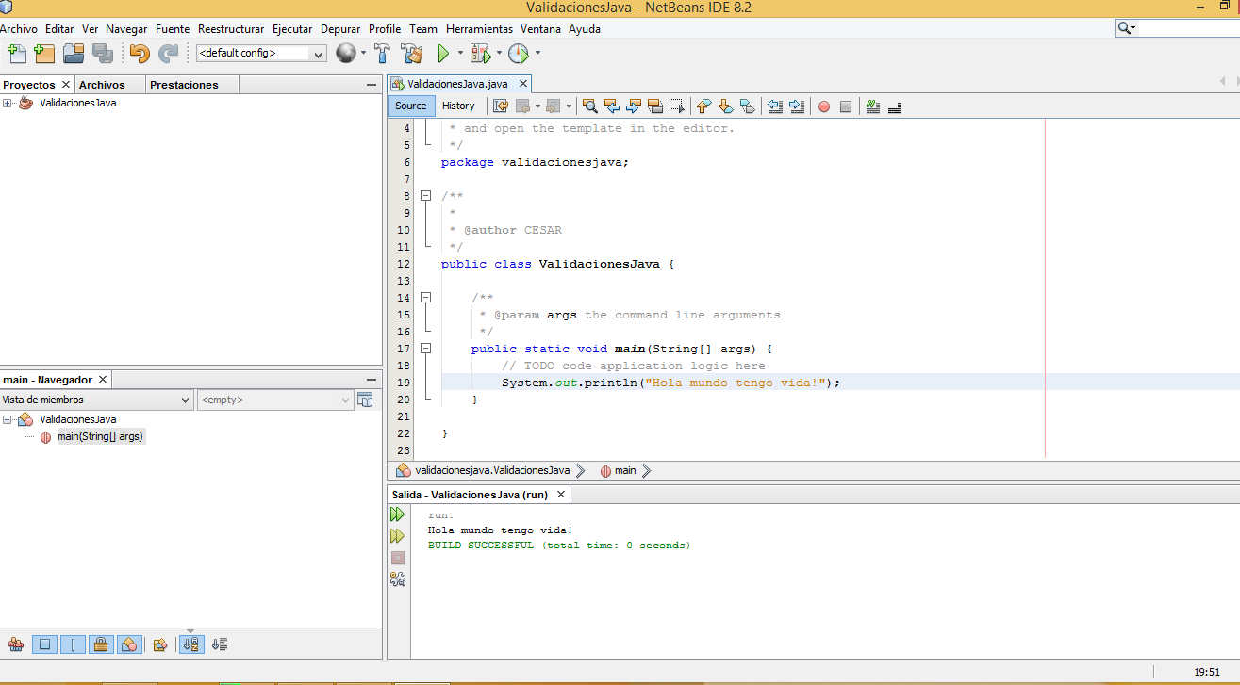Screen dimensions: 1240x685
Task: Shift line right icon
Action: [797, 106]
